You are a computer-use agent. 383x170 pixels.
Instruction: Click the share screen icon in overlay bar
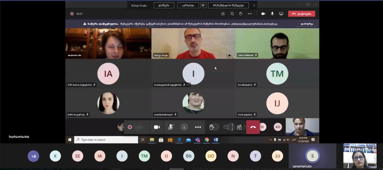pyautogui.click(x=184, y=127)
